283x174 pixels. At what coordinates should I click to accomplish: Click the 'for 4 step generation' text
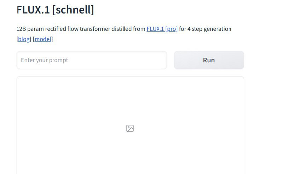coord(205,29)
